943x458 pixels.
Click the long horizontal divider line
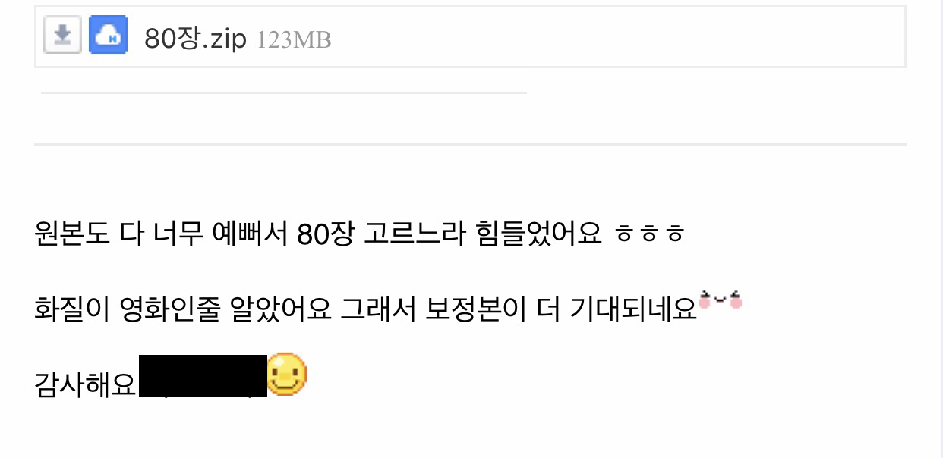[x=470, y=144]
